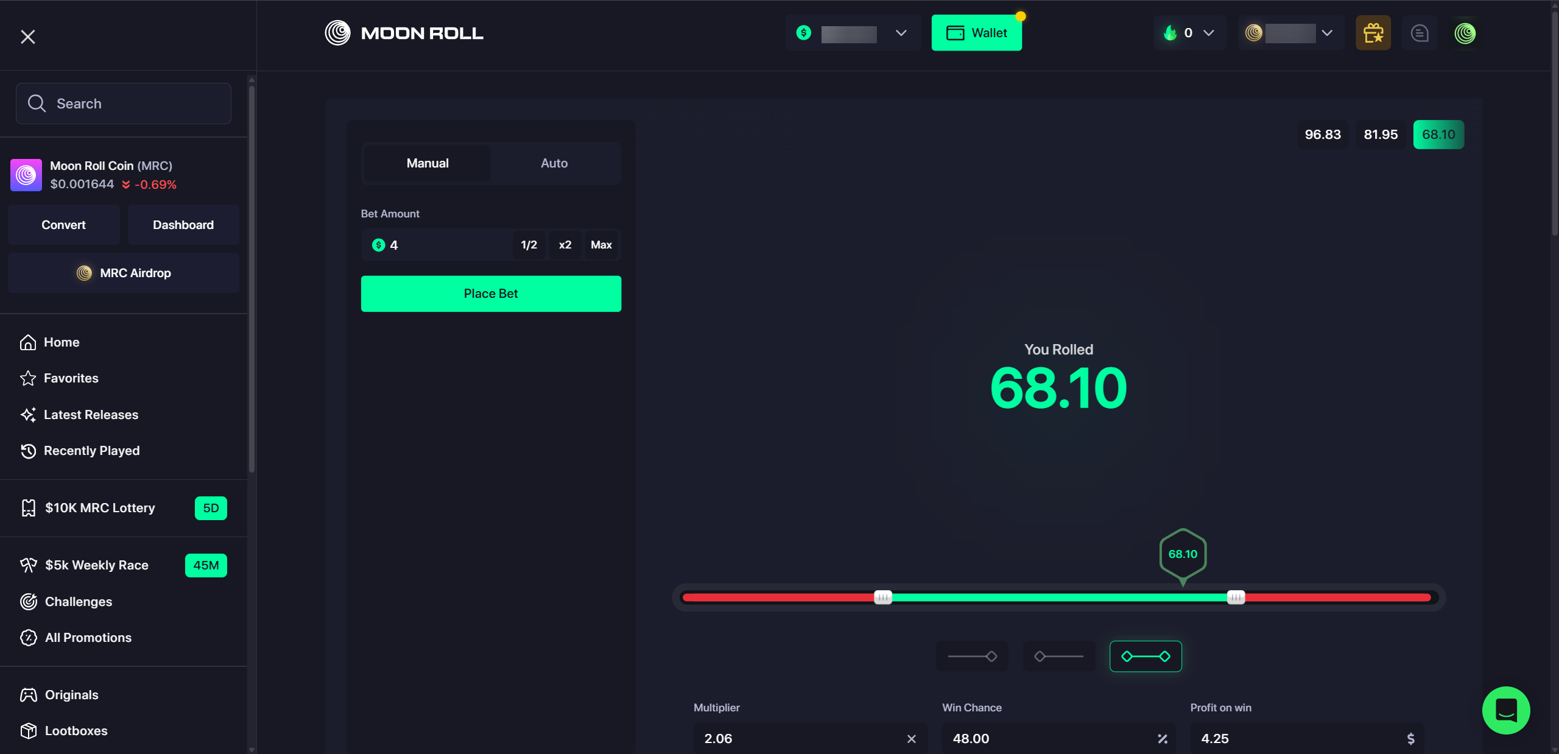
Task: Halve the bet with 1/2 button
Action: 529,245
